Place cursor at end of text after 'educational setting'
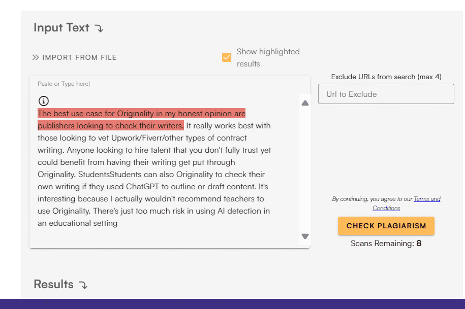Screen dimensions: 465x309 click(118, 223)
